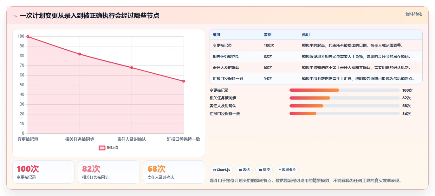
Task: Click the chart data point at 82
Action: [x=80, y=54]
